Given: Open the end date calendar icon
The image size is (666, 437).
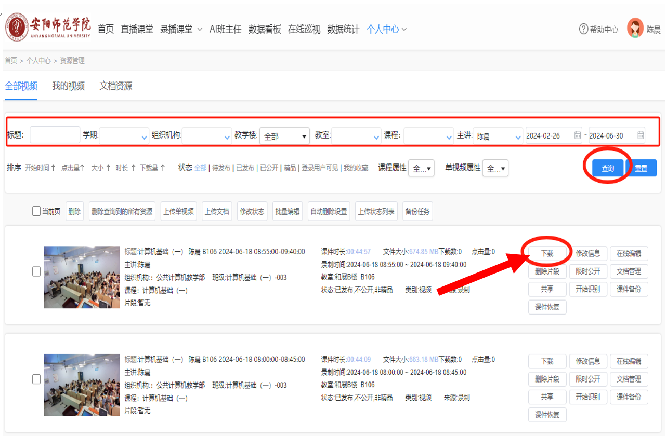Looking at the screenshot, I should pos(641,135).
